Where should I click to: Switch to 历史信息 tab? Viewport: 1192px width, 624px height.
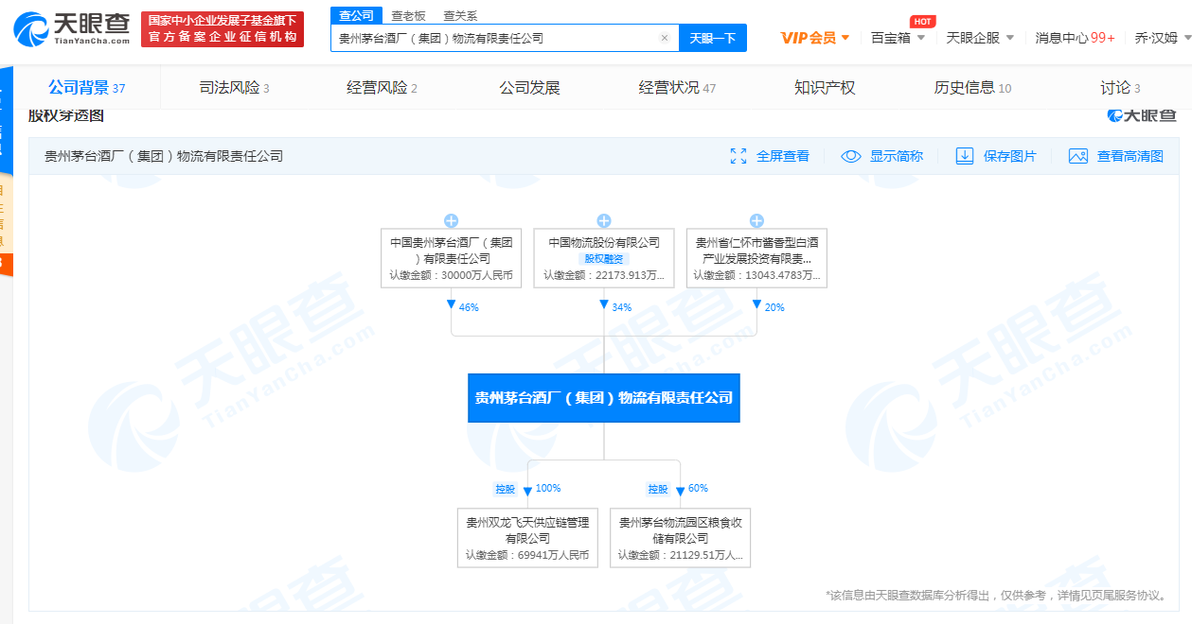point(972,88)
